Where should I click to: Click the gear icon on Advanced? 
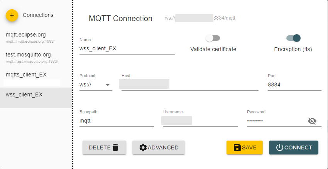click(x=143, y=147)
